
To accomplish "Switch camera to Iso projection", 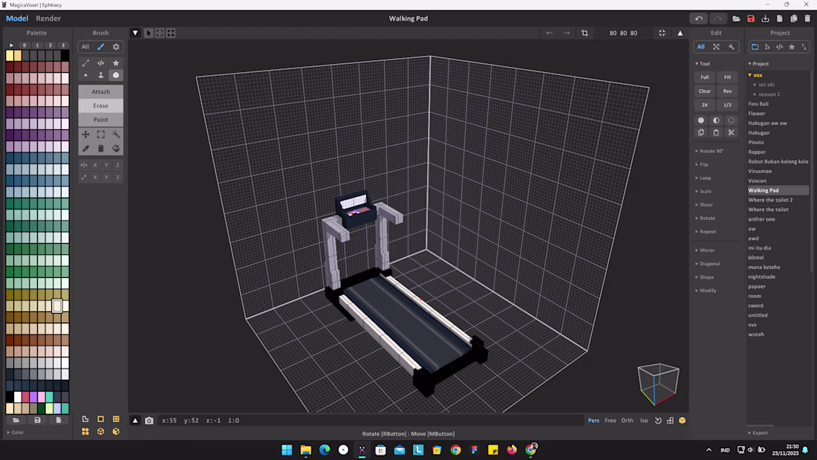I will [644, 421].
